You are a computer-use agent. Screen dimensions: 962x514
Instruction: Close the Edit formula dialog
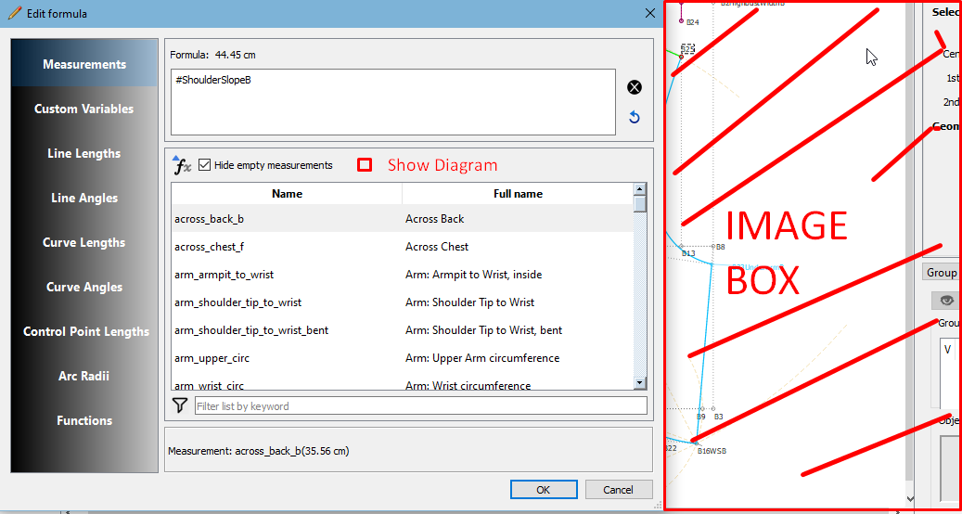point(649,13)
